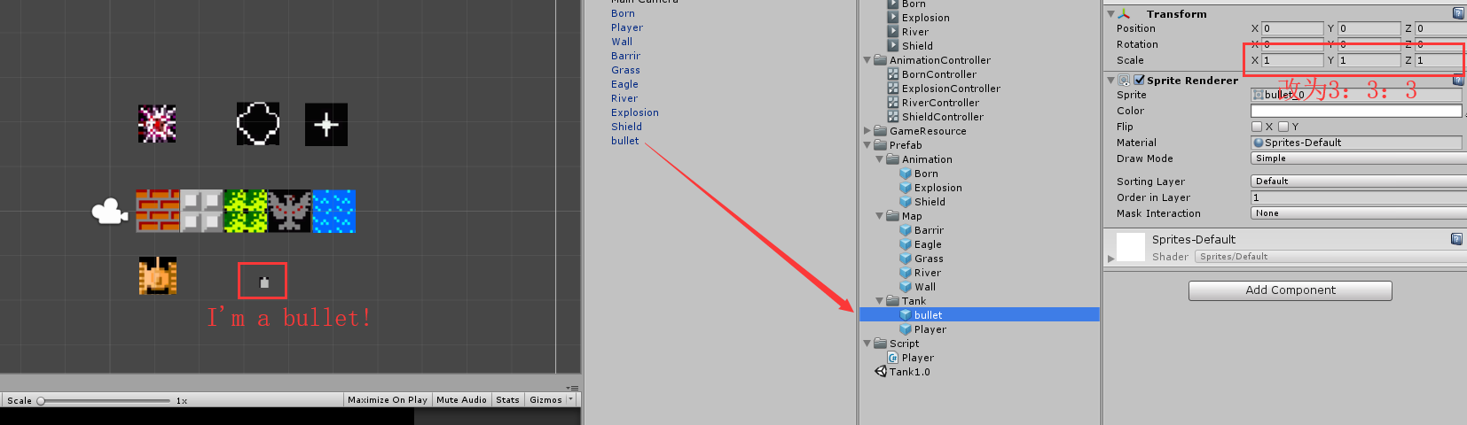Select Eagle in the blue hierarchy list
The height and width of the screenshot is (425, 1467).
(x=624, y=84)
